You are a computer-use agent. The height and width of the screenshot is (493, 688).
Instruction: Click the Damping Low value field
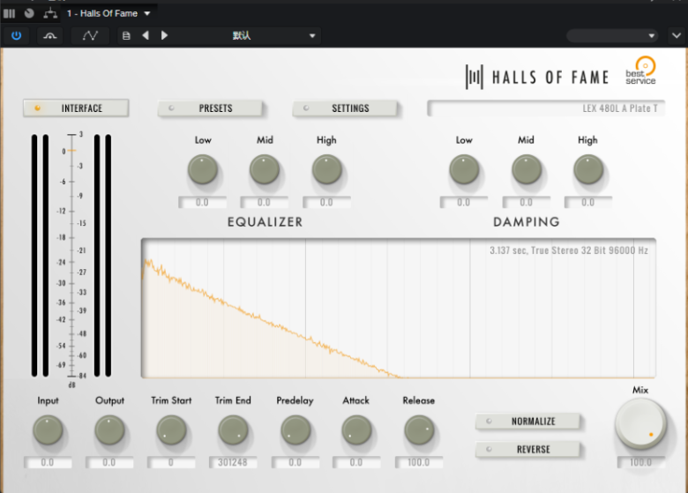pos(464,202)
